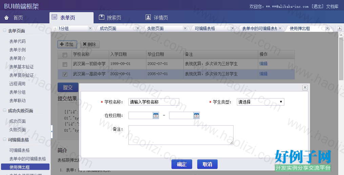
Task: Close the 失败页面 tab
Action: pyautogui.click(x=185, y=28)
